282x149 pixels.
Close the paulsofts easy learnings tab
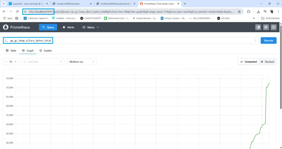[47, 4]
